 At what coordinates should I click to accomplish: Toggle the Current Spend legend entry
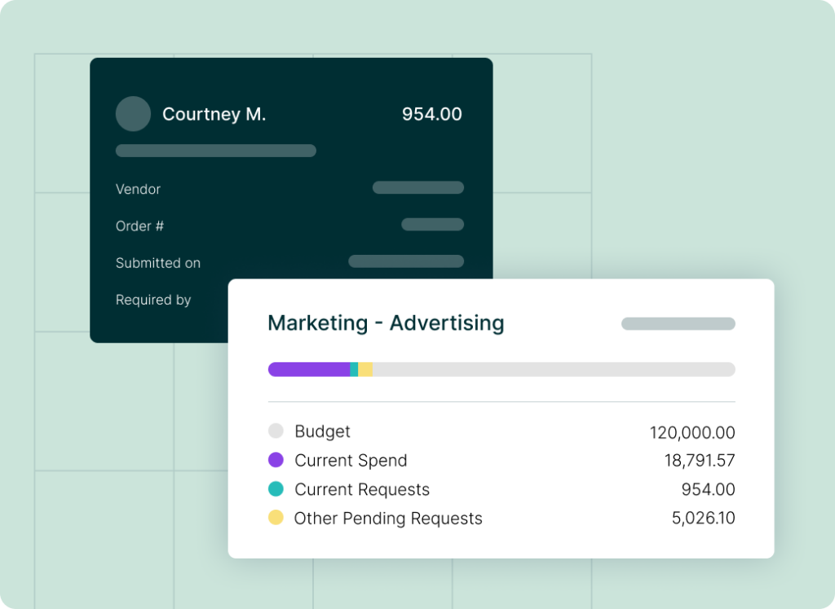point(351,460)
